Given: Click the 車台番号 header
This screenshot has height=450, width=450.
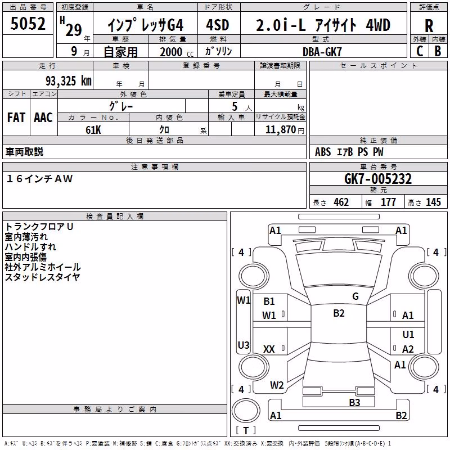Looking at the screenshot, I should coord(378,167).
